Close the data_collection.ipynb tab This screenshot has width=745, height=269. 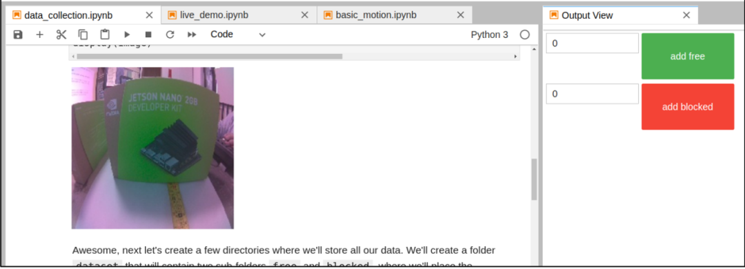point(149,15)
